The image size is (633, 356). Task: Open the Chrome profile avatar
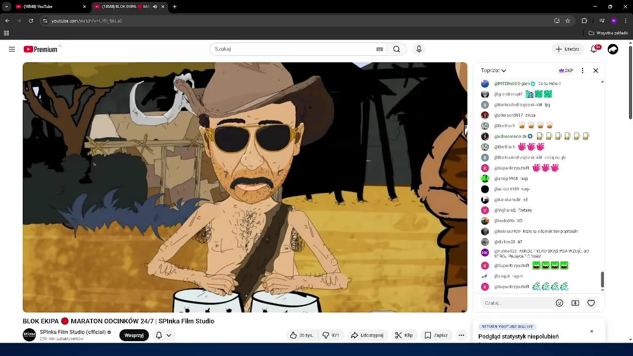pyautogui.click(x=614, y=21)
